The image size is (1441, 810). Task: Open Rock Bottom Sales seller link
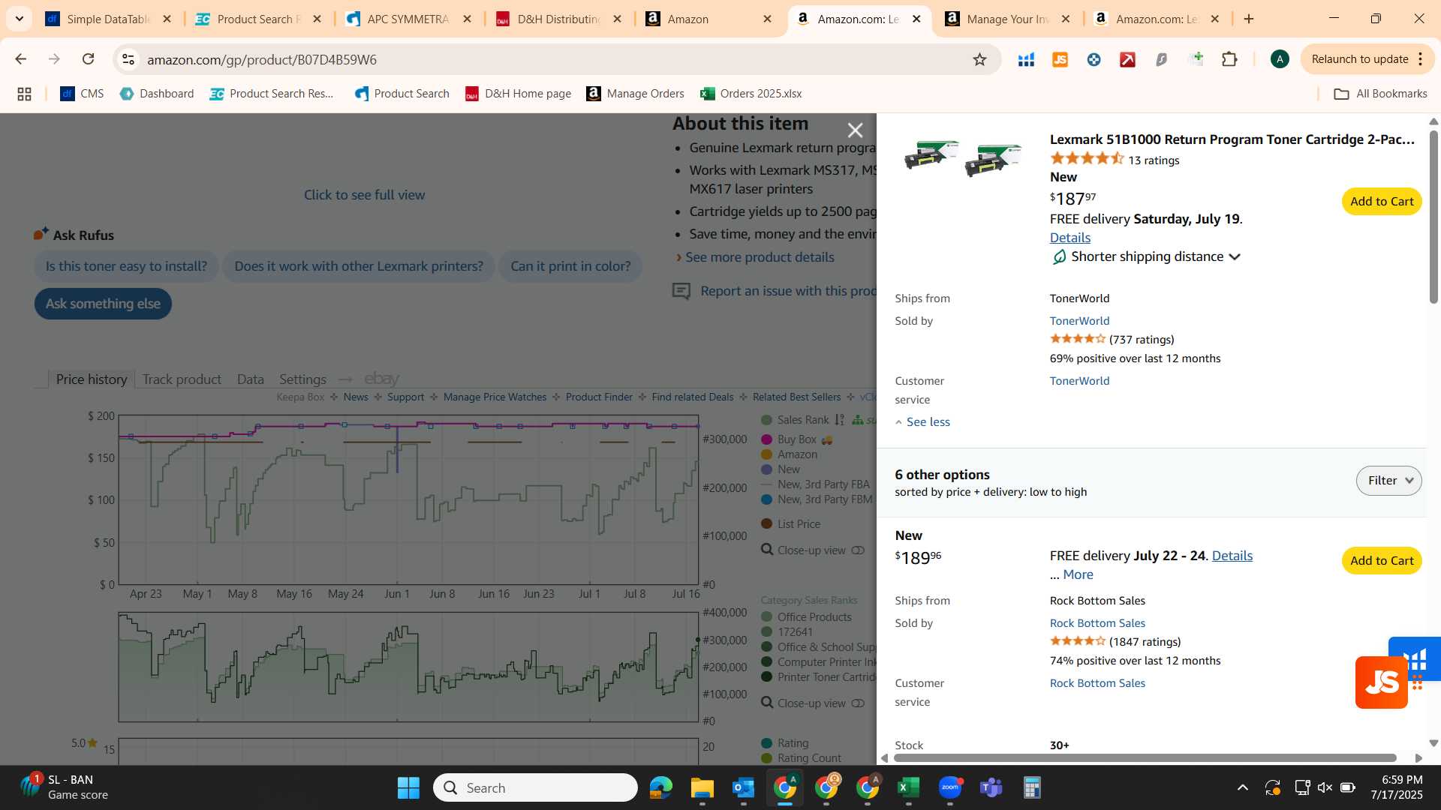point(1097,623)
